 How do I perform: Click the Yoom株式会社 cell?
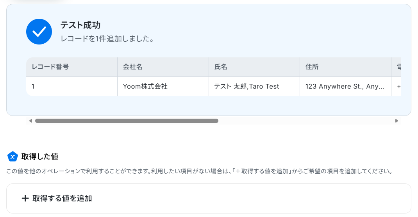click(163, 86)
